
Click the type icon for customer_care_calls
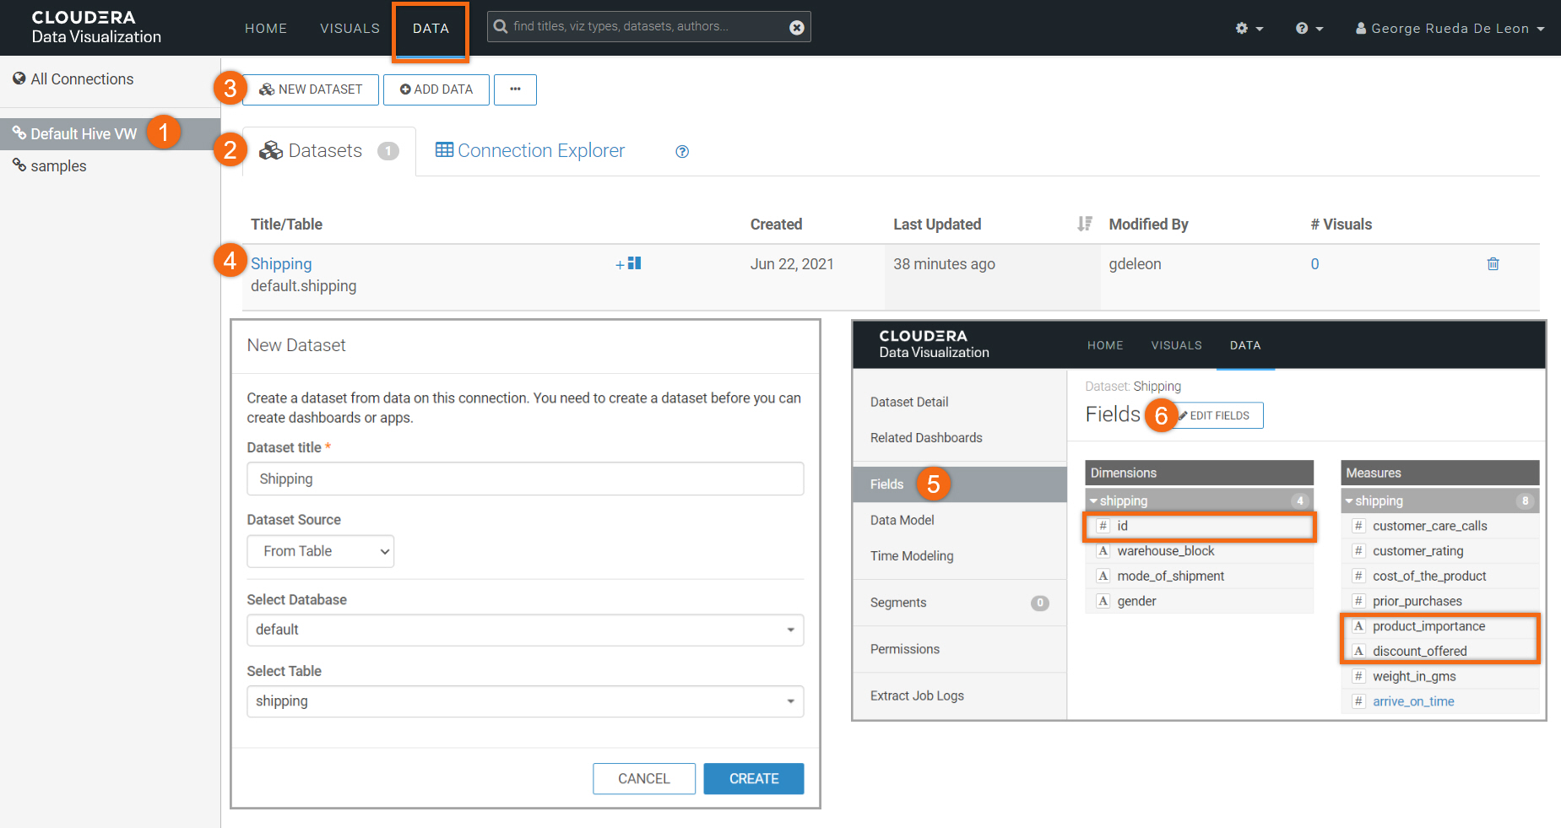click(1358, 526)
